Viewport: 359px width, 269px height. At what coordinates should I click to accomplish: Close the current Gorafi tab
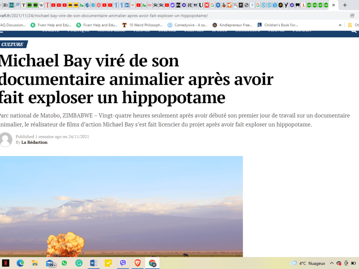tap(334, 5)
